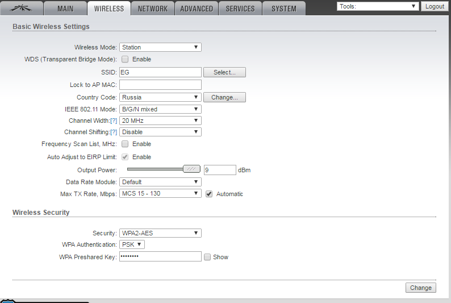Click the Country Code Change button
The height and width of the screenshot is (303, 451).
tap(224, 97)
